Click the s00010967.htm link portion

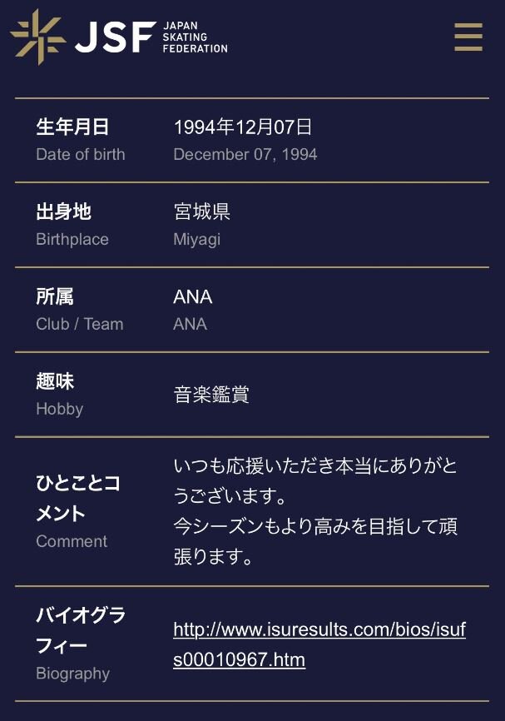pyautogui.click(x=239, y=660)
